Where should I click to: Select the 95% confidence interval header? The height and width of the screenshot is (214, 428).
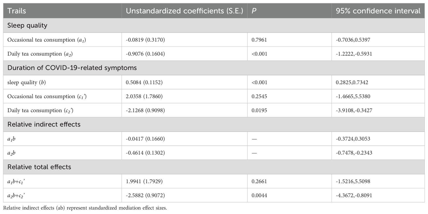378,11
